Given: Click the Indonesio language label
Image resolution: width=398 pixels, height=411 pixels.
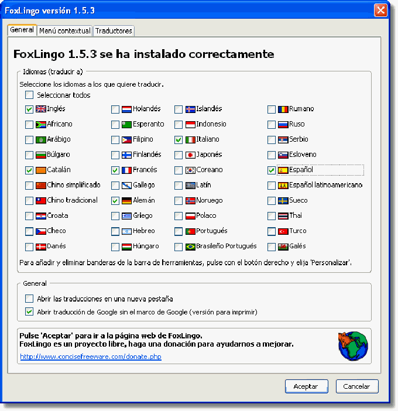Looking at the screenshot, I should point(211,124).
